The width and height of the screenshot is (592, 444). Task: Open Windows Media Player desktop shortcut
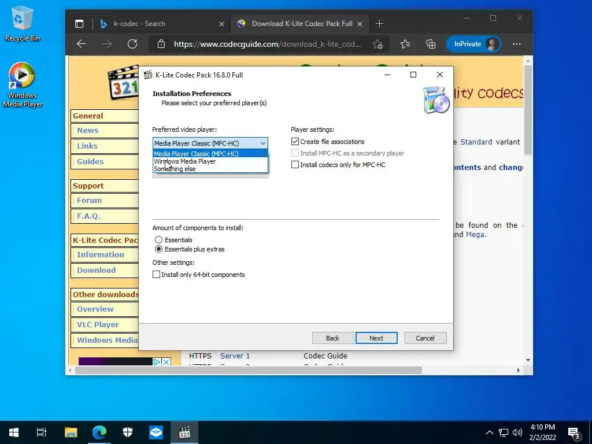point(23,85)
